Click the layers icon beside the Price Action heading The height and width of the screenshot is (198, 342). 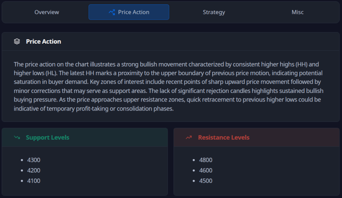click(17, 42)
